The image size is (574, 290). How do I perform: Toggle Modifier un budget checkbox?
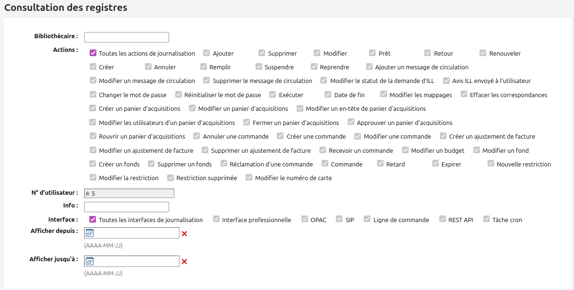(405, 150)
